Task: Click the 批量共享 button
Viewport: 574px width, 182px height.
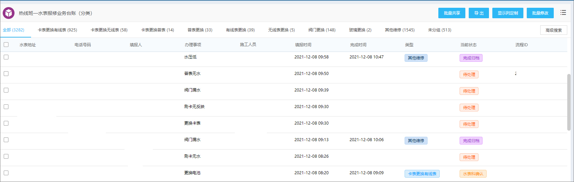Action: tap(452, 13)
